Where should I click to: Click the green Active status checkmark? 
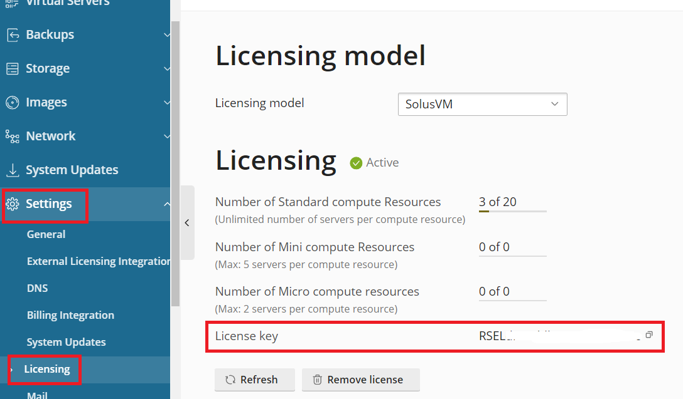tap(356, 163)
